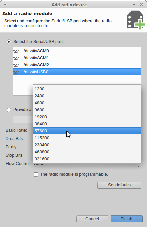Viewport: 147px width, 227px height.
Task: Click the serial port icon beside /dev/ttyACM0
Action: (16, 51)
